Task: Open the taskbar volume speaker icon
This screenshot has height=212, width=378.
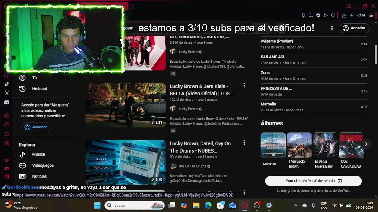Action: point(341,206)
